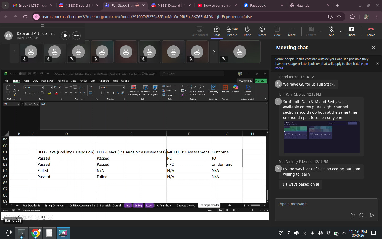Image resolution: width=382 pixels, height=239 pixels.
Task: Select the 'Pluralsight Channel' sheet tab
Action: (110, 206)
